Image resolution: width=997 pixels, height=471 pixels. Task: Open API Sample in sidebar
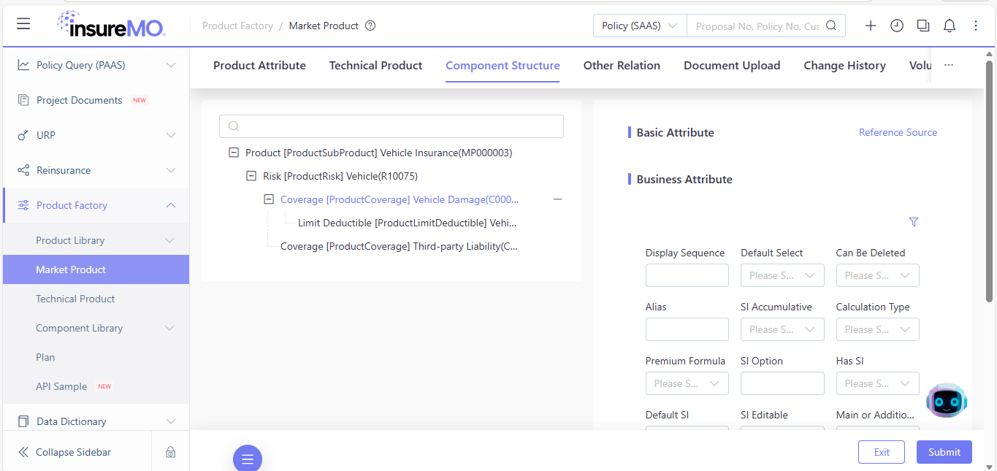(61, 386)
